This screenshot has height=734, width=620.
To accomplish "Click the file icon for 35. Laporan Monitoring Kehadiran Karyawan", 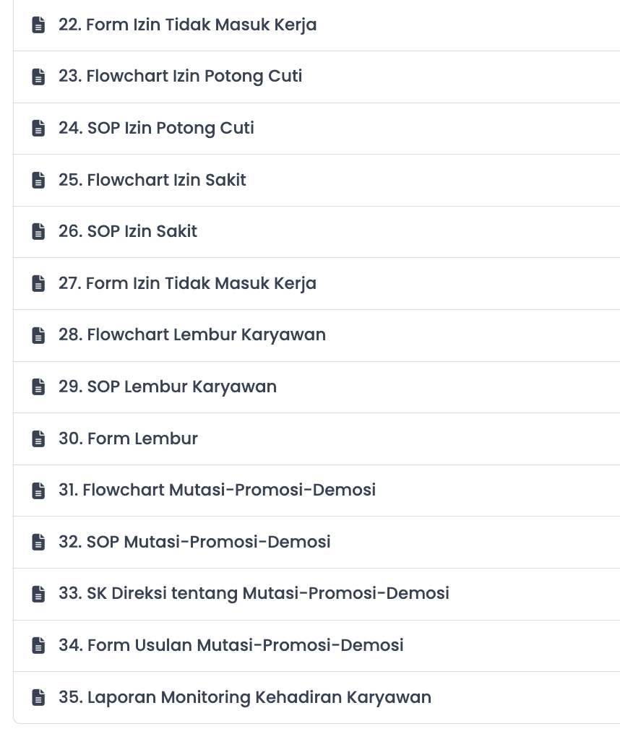I will click(38, 697).
